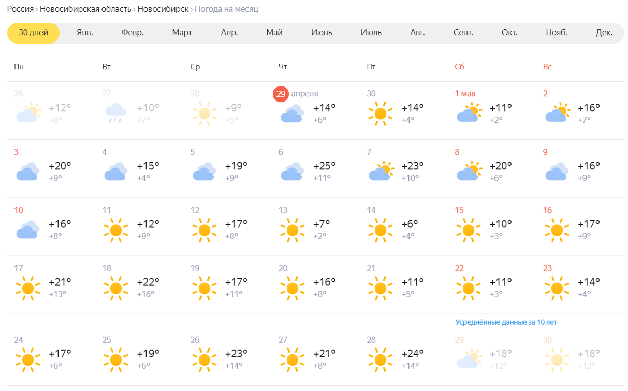Switch to the Май month tab

coord(274,33)
